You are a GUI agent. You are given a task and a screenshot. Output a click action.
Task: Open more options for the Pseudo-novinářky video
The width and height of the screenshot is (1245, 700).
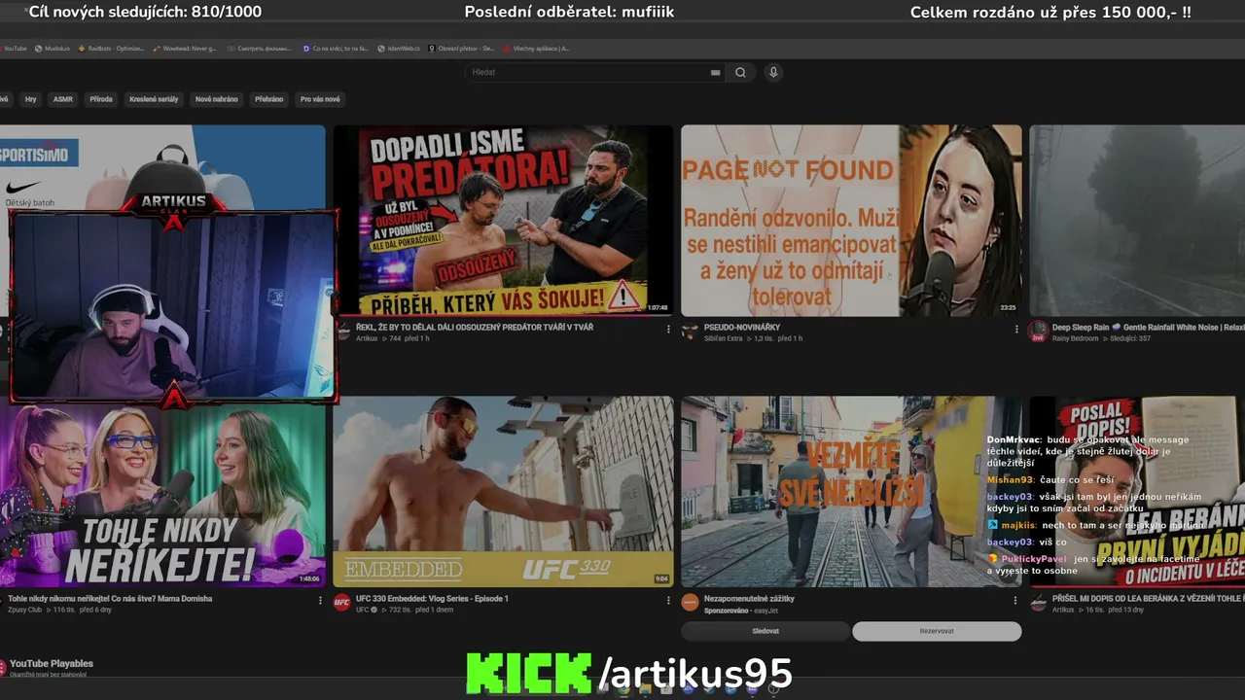[1016, 330]
